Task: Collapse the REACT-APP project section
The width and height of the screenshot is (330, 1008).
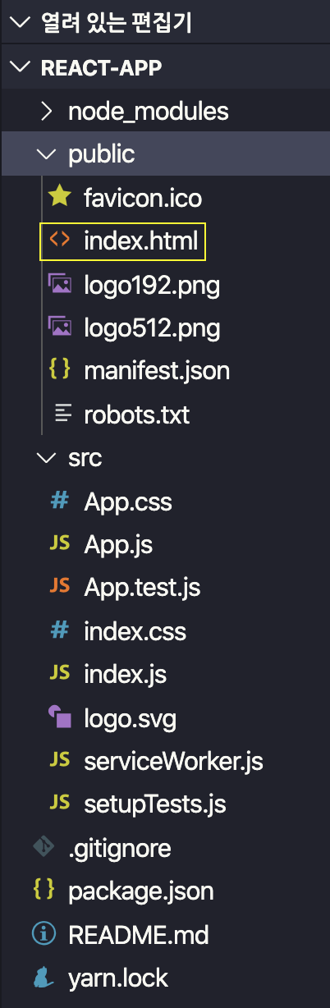Action: tap(18, 66)
